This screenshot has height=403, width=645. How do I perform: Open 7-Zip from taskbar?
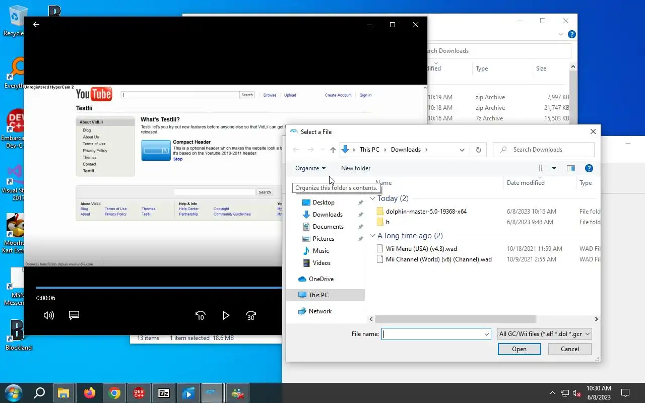pyautogui.click(x=164, y=393)
